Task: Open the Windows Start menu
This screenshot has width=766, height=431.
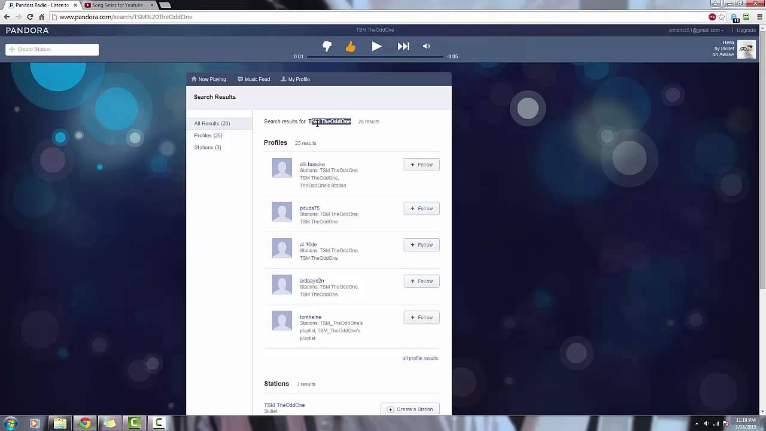Action: [x=11, y=423]
